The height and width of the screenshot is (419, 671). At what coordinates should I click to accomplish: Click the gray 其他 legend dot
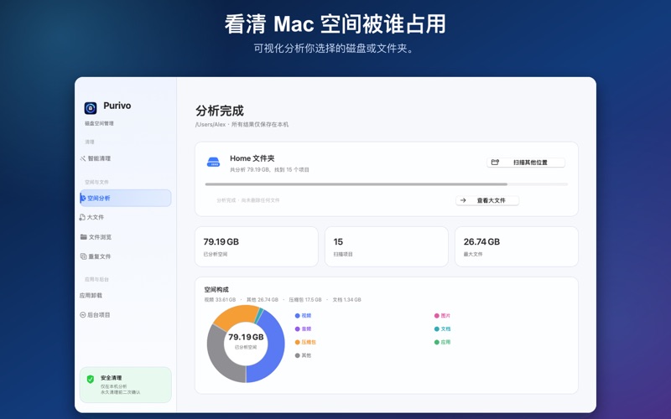tap(298, 355)
